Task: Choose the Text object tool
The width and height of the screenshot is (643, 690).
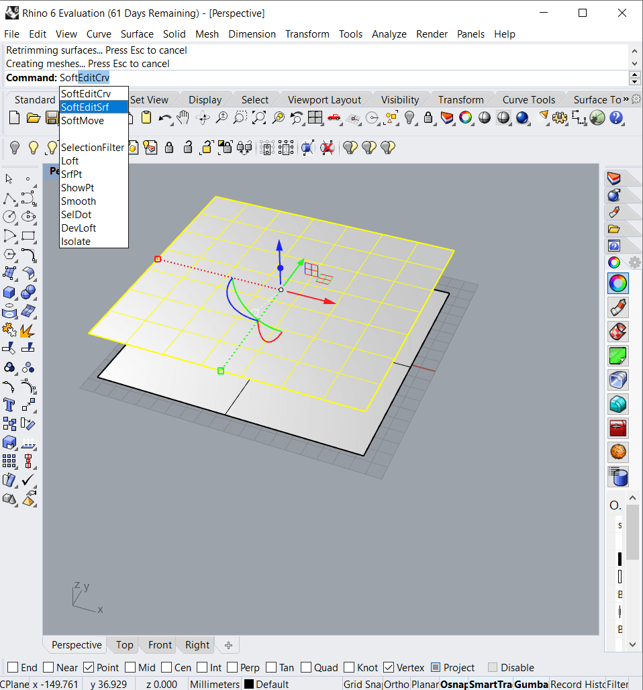Action: tap(9, 404)
